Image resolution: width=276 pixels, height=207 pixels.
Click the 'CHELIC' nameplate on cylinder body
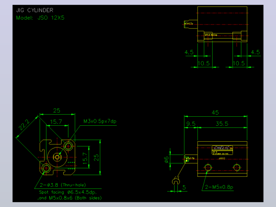tap(222, 150)
